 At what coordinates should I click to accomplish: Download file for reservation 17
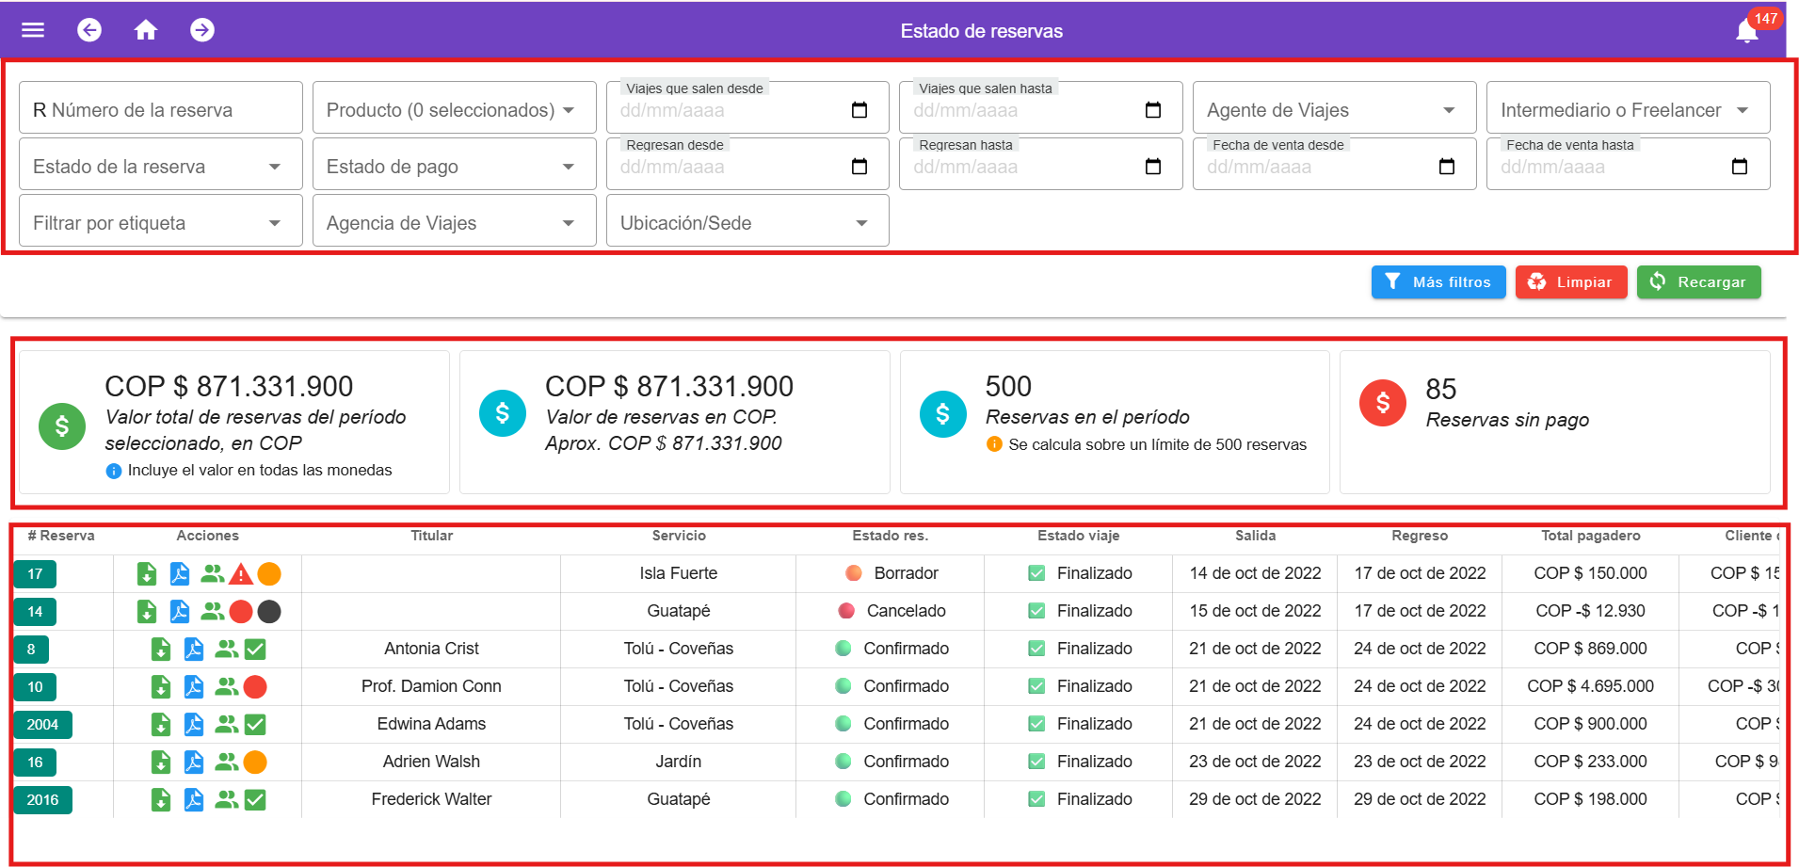(x=147, y=573)
